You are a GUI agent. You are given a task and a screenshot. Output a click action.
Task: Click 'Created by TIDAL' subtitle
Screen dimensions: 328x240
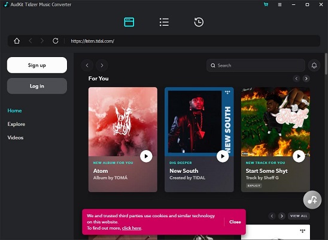[x=187, y=178]
